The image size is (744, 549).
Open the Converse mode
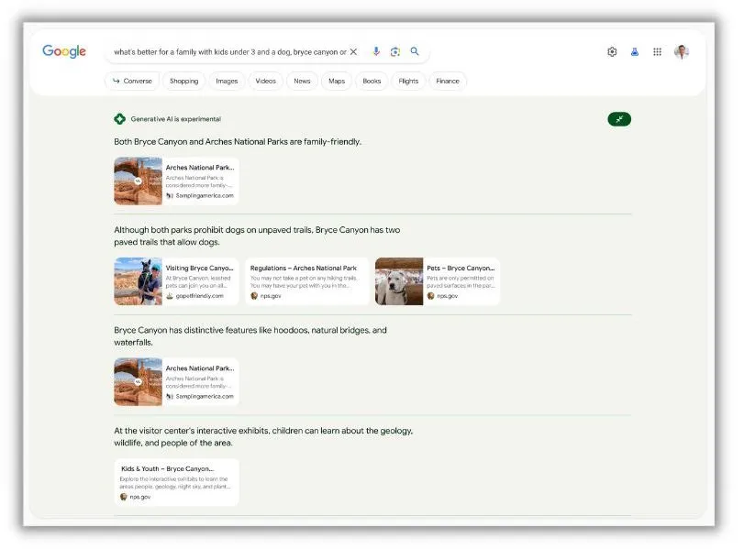click(131, 81)
